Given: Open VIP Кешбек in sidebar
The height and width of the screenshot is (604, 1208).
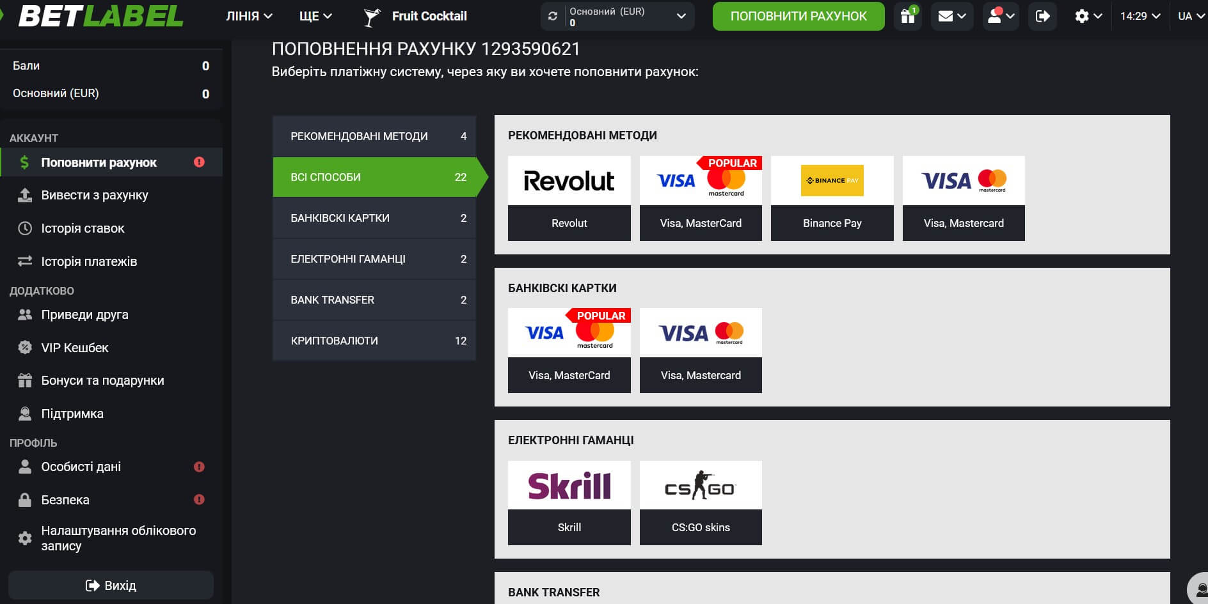Looking at the screenshot, I should pyautogui.click(x=111, y=347).
